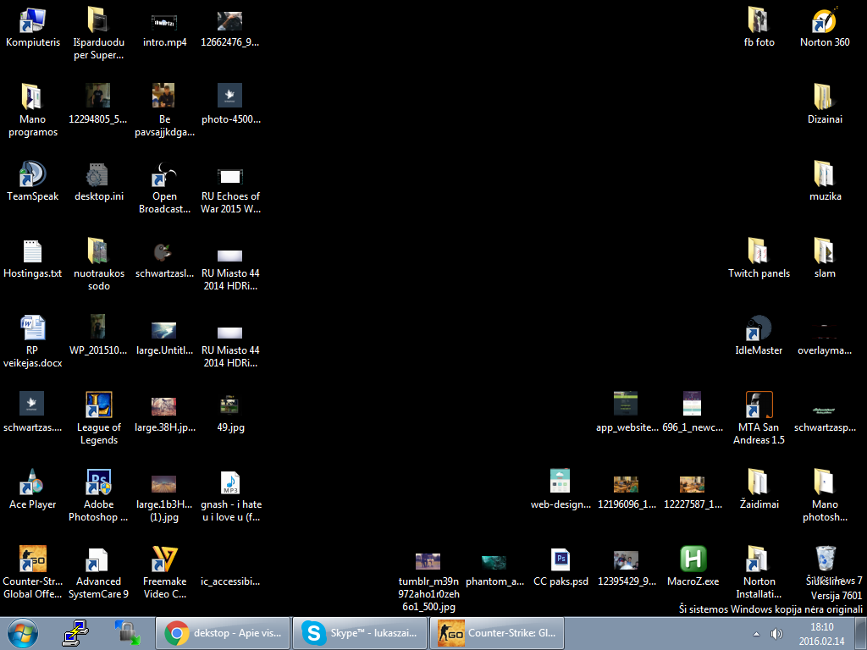Switch to Skype taskbar window

359,633
